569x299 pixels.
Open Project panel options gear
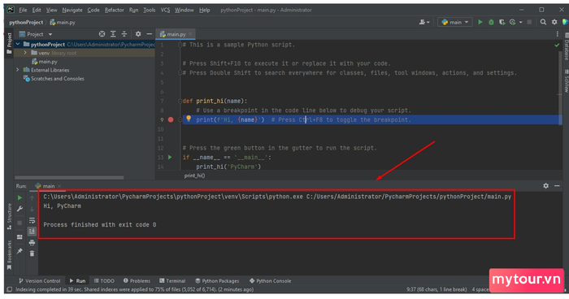point(138,34)
